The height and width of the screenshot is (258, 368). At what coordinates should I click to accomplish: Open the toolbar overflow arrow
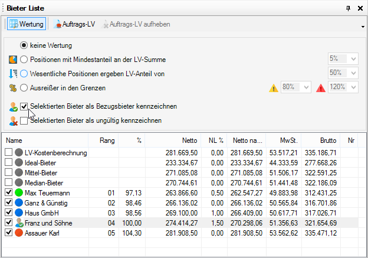(x=363, y=27)
